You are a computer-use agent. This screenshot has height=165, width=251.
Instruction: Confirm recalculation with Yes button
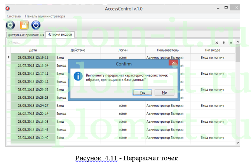(x=142, y=93)
